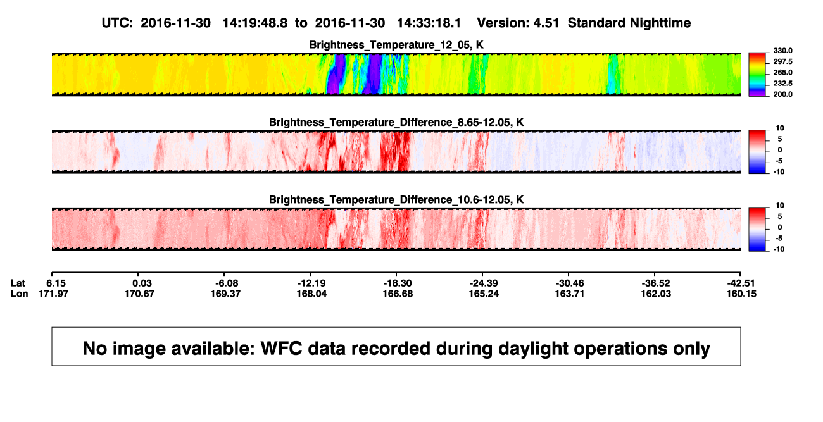Click the latitude value -6.08

226,283
